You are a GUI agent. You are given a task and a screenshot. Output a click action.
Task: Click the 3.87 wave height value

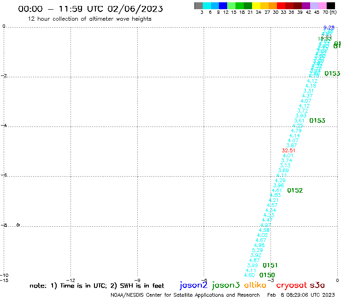click(x=291, y=145)
